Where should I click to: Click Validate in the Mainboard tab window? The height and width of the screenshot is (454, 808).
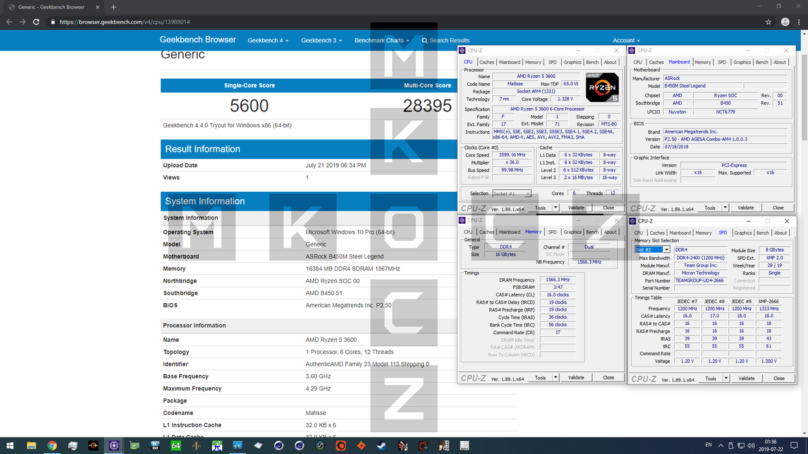746,207
